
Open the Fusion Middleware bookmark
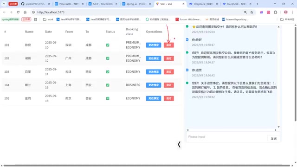(x=188, y=19)
